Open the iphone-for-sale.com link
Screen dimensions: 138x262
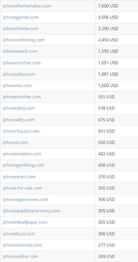point(22,188)
